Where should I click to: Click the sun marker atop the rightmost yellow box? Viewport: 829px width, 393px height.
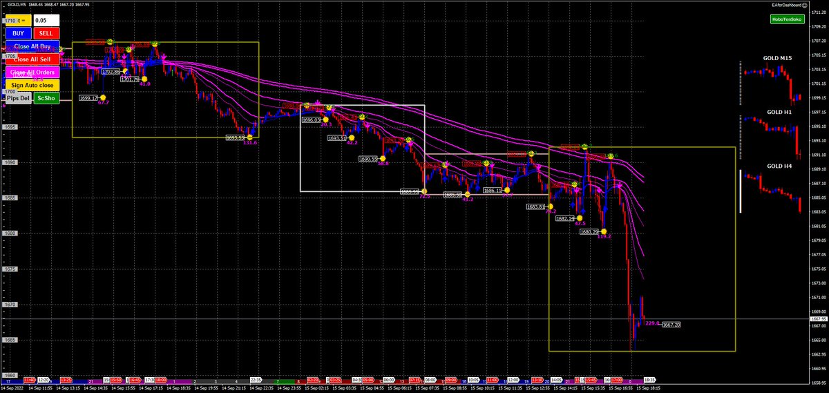coord(584,146)
